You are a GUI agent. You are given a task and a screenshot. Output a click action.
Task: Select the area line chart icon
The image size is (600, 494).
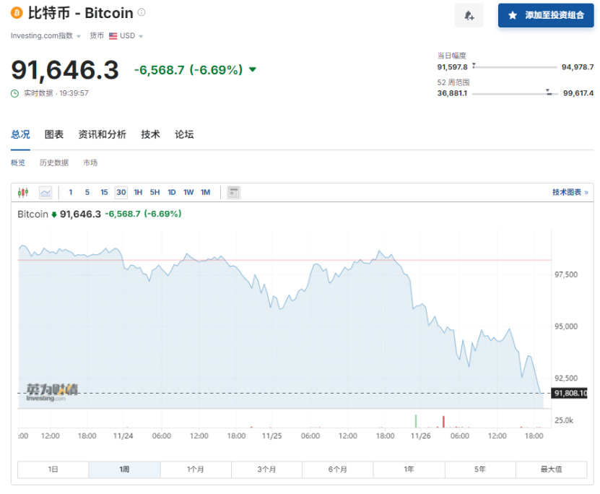click(45, 192)
